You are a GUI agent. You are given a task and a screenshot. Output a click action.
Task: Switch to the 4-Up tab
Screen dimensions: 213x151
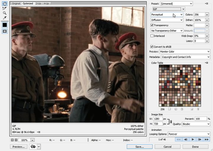pos(46,3)
